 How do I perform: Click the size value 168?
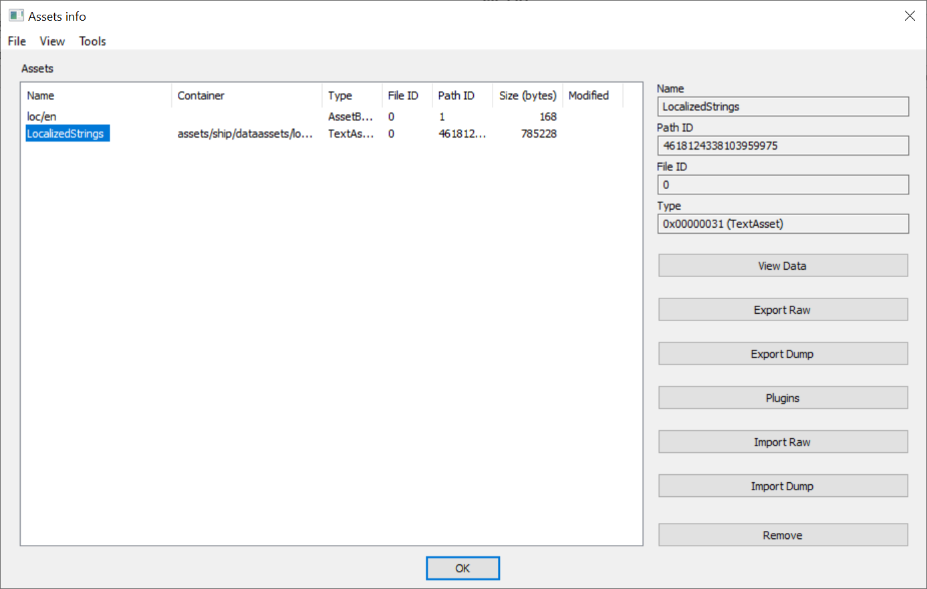click(x=548, y=116)
